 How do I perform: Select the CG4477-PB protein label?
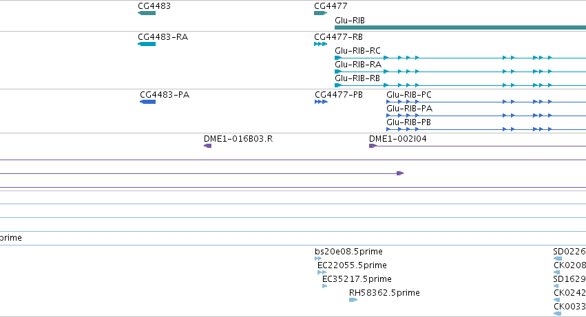(339, 95)
